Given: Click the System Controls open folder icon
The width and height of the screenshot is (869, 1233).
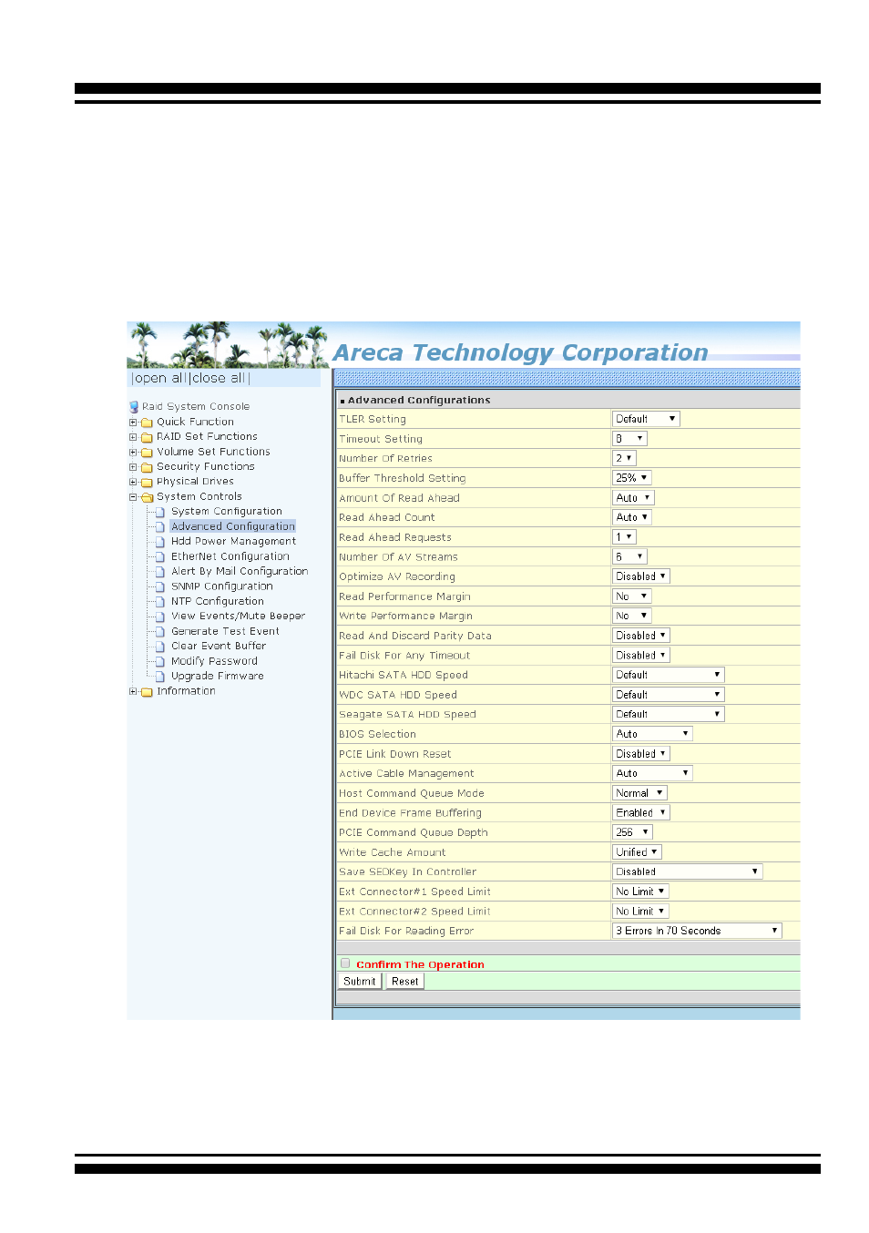Looking at the screenshot, I should pyautogui.click(x=147, y=497).
